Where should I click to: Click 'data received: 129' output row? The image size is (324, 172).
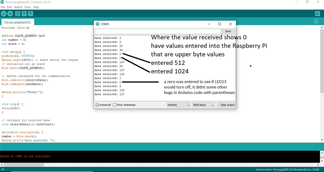coord(109,90)
